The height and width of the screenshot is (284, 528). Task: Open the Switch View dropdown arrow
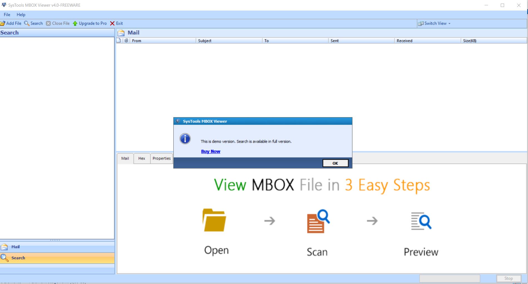click(449, 24)
